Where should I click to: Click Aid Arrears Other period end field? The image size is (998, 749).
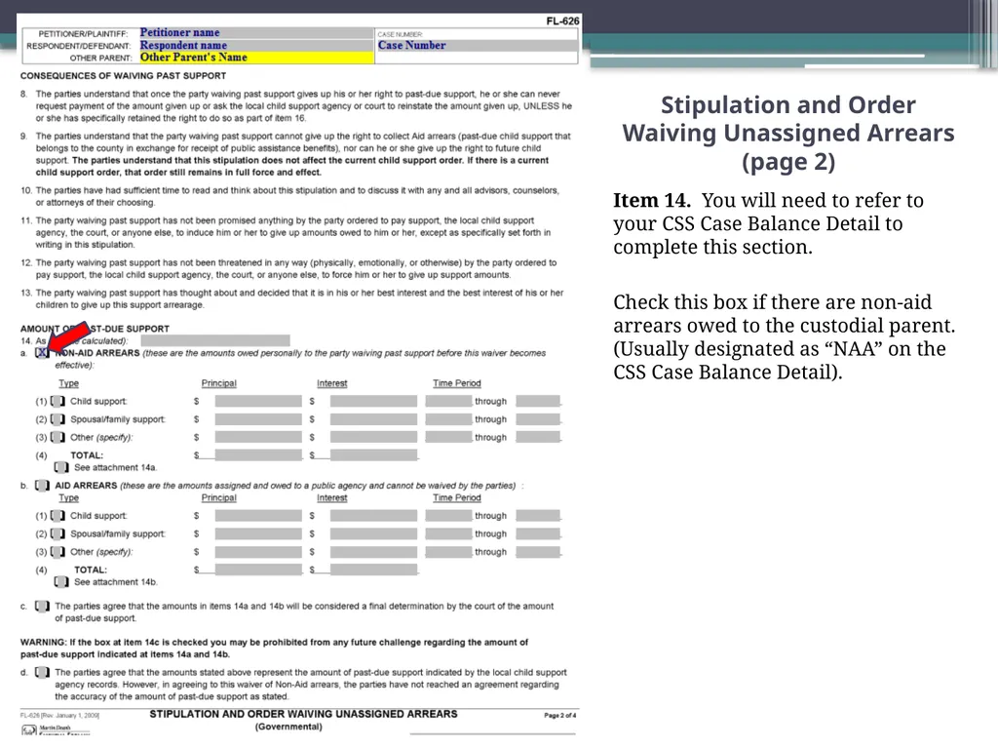pos(538,552)
